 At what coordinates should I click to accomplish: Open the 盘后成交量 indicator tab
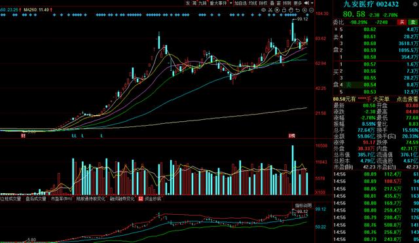[36, 199]
